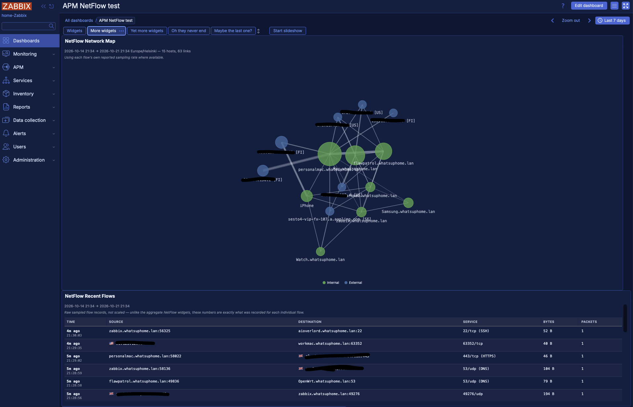Open the Yet more widgets tab
The height and width of the screenshot is (407, 633).
(x=147, y=31)
